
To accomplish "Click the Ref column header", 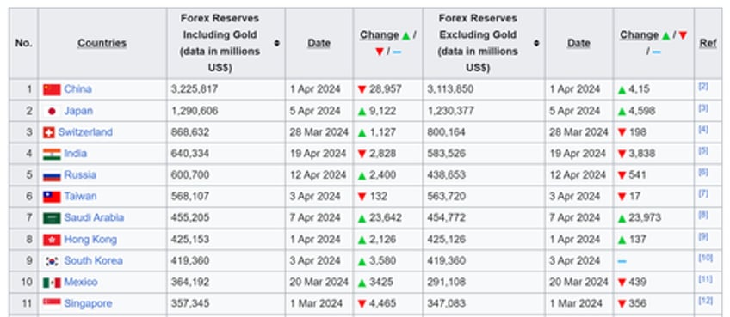I will [x=708, y=43].
